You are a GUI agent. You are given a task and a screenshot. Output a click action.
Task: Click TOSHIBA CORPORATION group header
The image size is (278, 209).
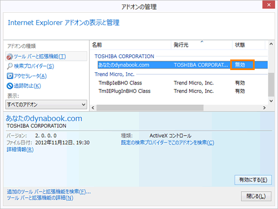point(125,56)
